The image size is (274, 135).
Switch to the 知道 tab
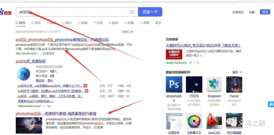83,23
